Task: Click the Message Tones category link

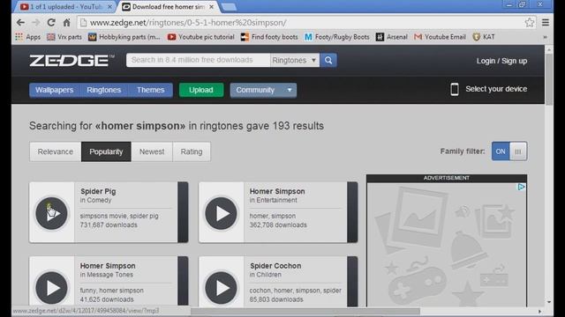Action: click(x=109, y=275)
